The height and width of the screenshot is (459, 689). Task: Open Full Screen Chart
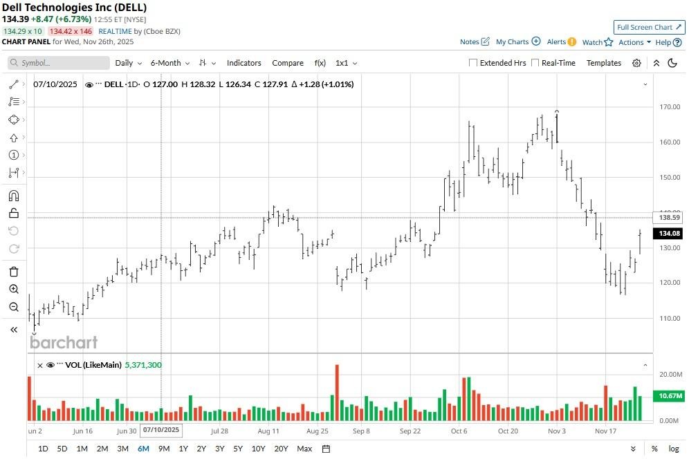coord(649,27)
